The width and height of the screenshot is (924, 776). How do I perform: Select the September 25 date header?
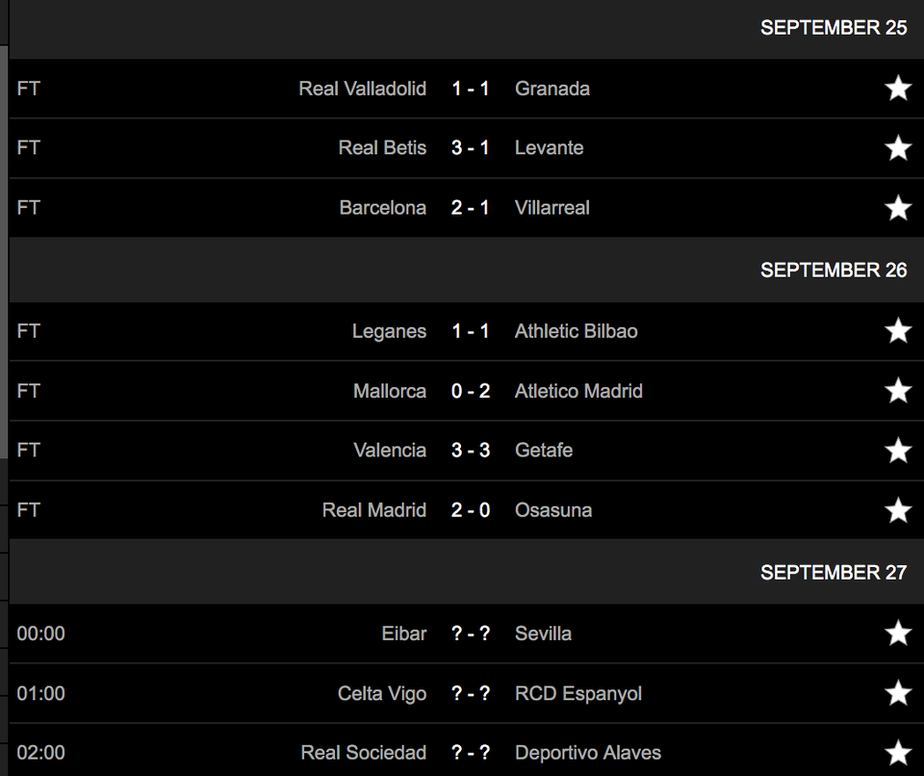834,28
